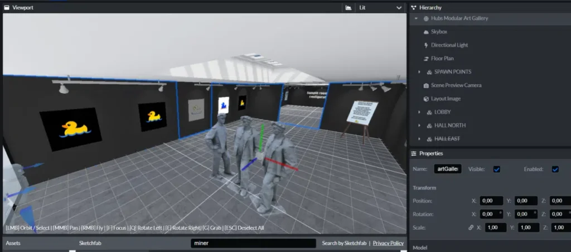571x252 pixels.
Task: Toggle the uniform scale link icon
Action: coord(471,227)
